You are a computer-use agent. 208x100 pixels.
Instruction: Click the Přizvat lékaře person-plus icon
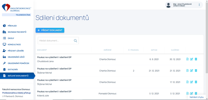(4, 51)
